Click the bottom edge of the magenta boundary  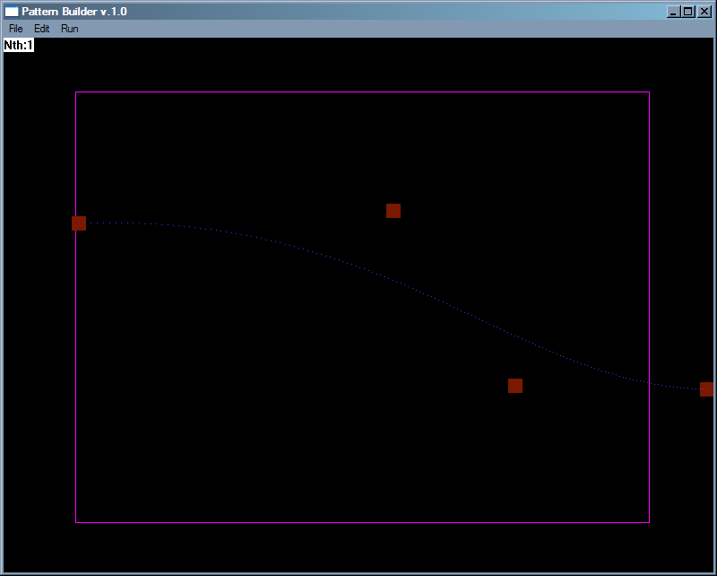coord(358,520)
